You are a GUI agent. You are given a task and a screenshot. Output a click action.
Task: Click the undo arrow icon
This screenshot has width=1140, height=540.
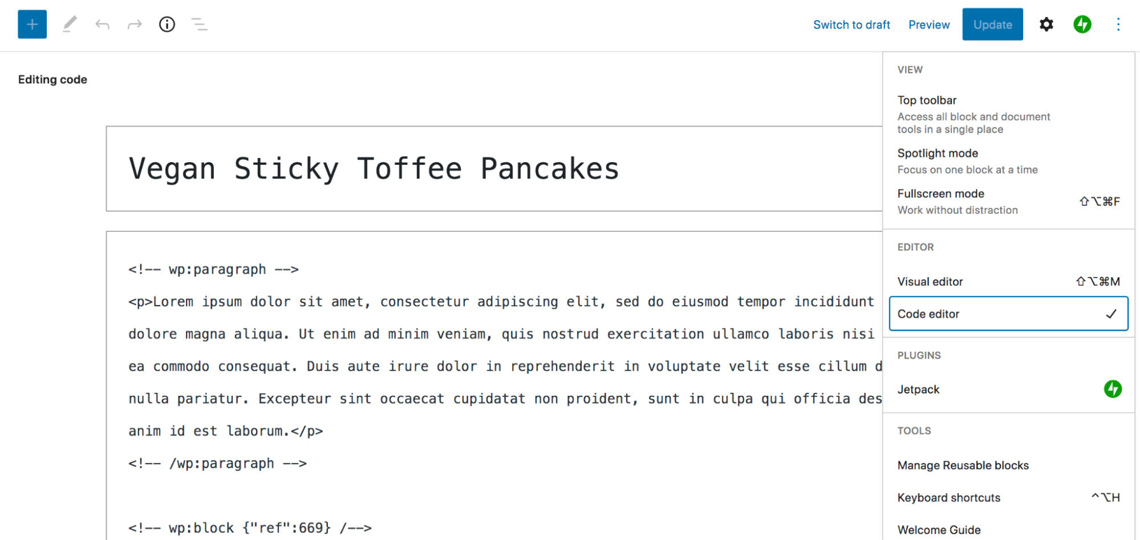102,25
